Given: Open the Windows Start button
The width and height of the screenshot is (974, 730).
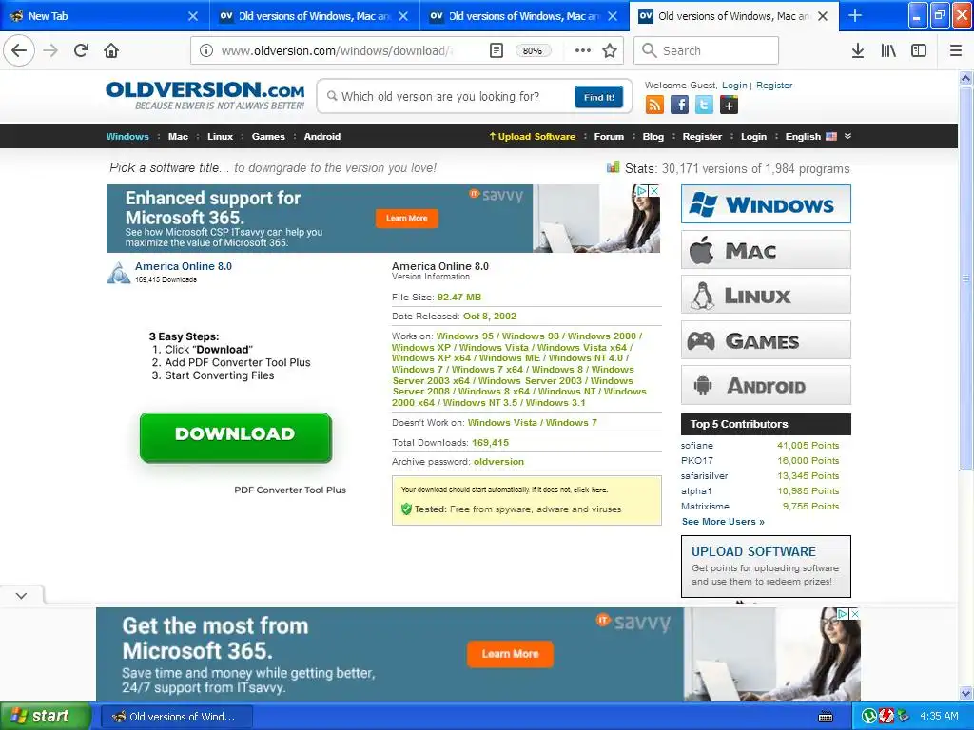Looking at the screenshot, I should (x=46, y=717).
